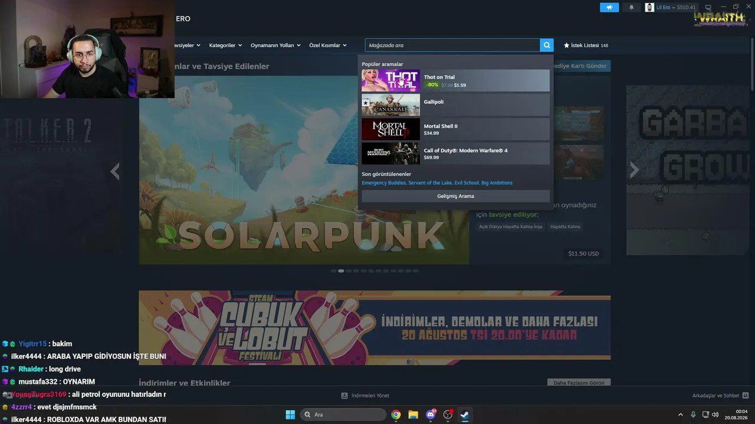
Task: Open the Arkadaşlar ve Sohbet link
Action: click(x=715, y=396)
